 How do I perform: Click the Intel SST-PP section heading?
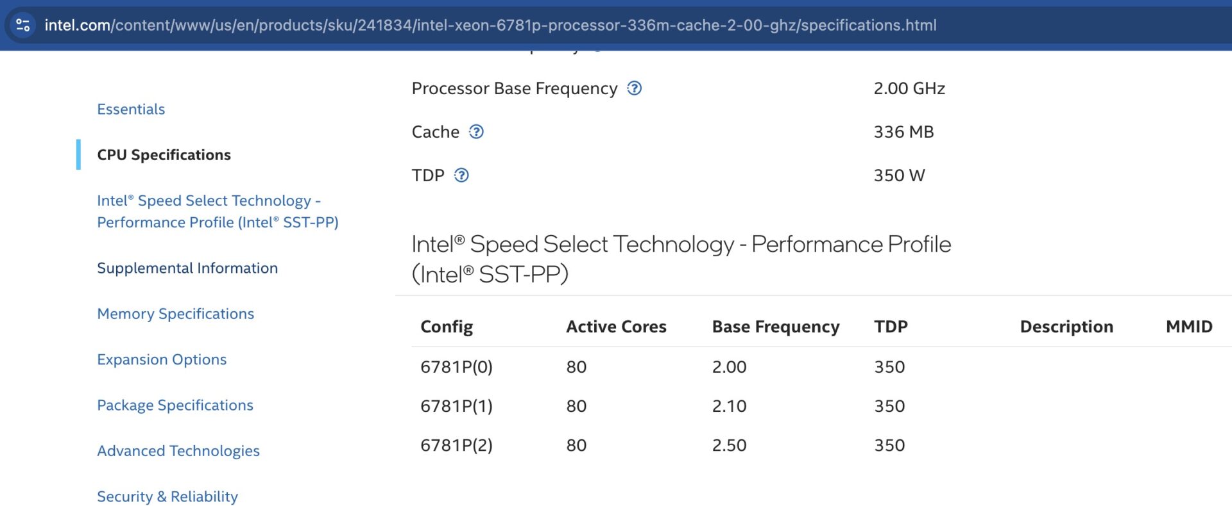(x=681, y=258)
